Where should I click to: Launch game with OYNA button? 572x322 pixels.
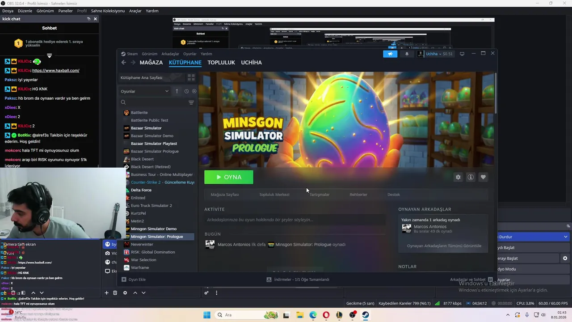pyautogui.click(x=229, y=177)
